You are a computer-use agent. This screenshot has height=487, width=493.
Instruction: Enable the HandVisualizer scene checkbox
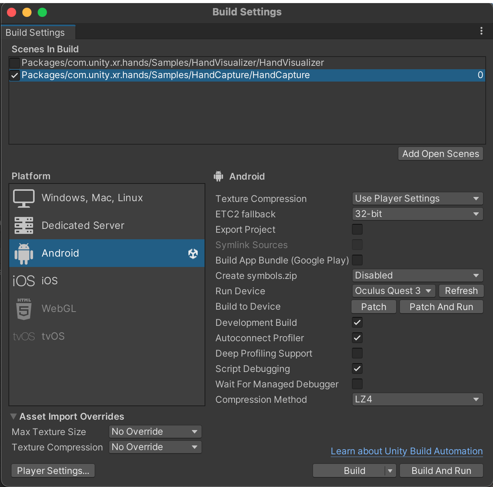(14, 62)
